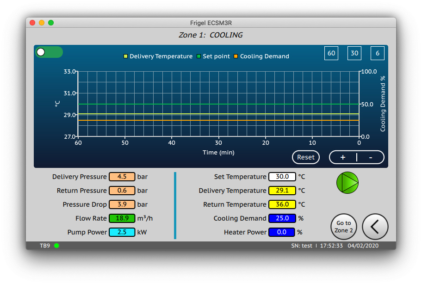Set chart range to 30 minutes

[x=354, y=53]
